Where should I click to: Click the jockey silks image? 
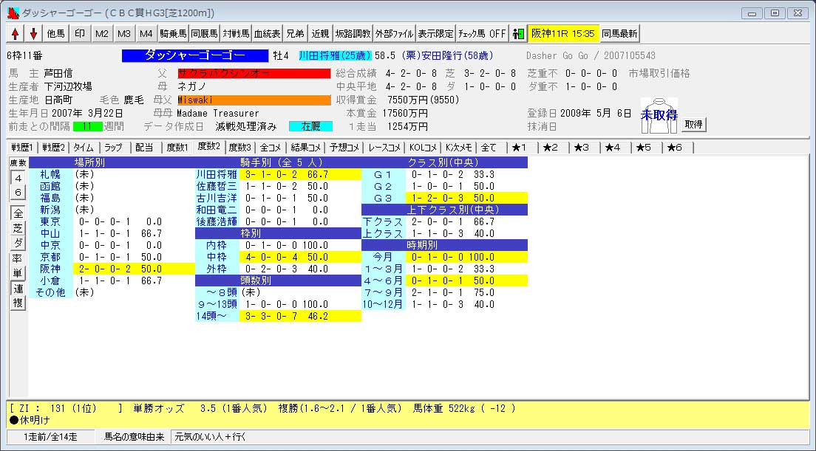click(659, 116)
